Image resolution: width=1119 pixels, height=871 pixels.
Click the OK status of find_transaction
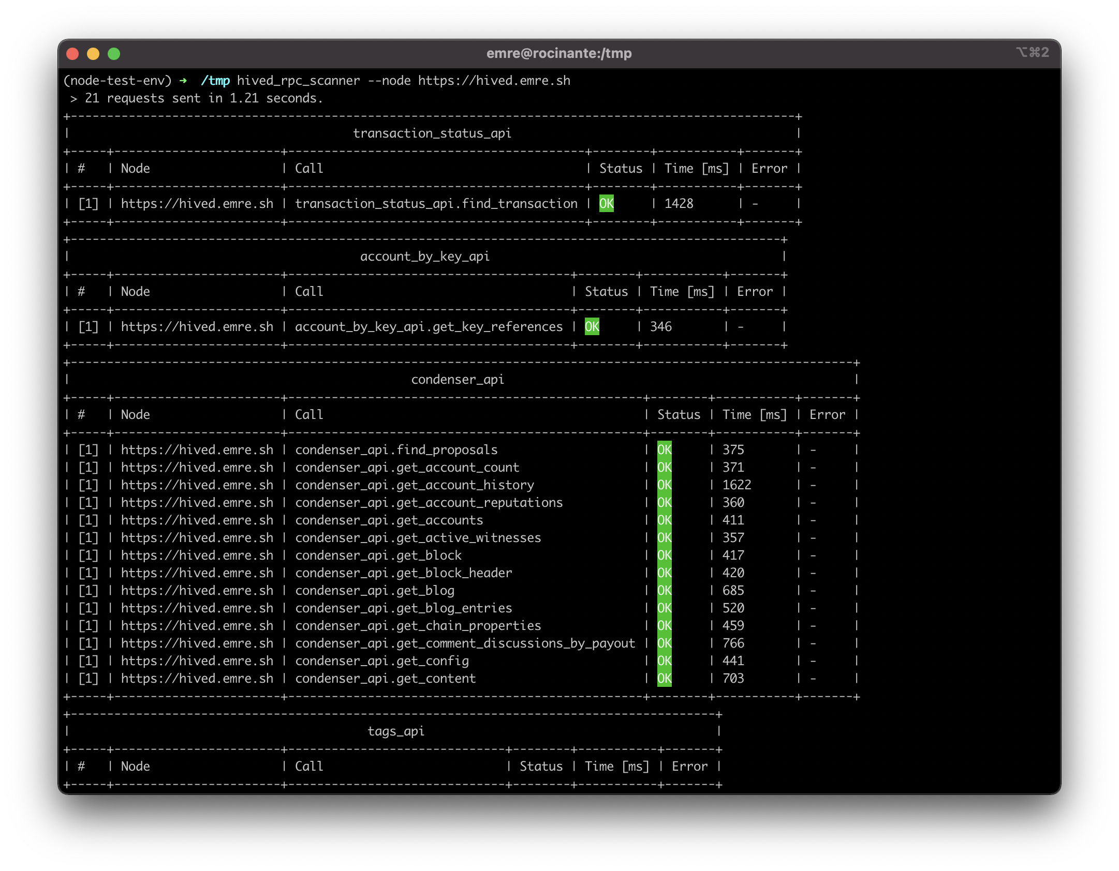[607, 204]
